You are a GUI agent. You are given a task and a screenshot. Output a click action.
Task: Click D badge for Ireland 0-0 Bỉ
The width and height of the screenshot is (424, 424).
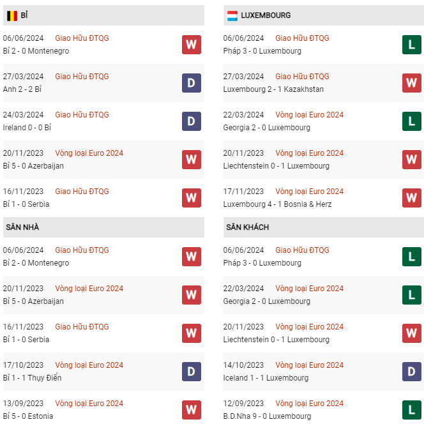tap(192, 121)
